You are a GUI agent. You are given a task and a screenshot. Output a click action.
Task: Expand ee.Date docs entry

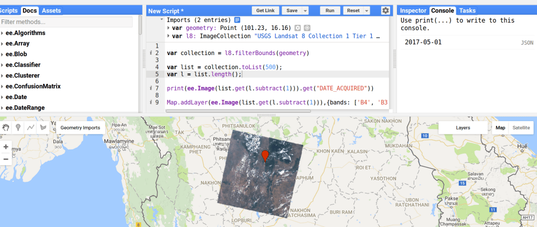coord(3,97)
